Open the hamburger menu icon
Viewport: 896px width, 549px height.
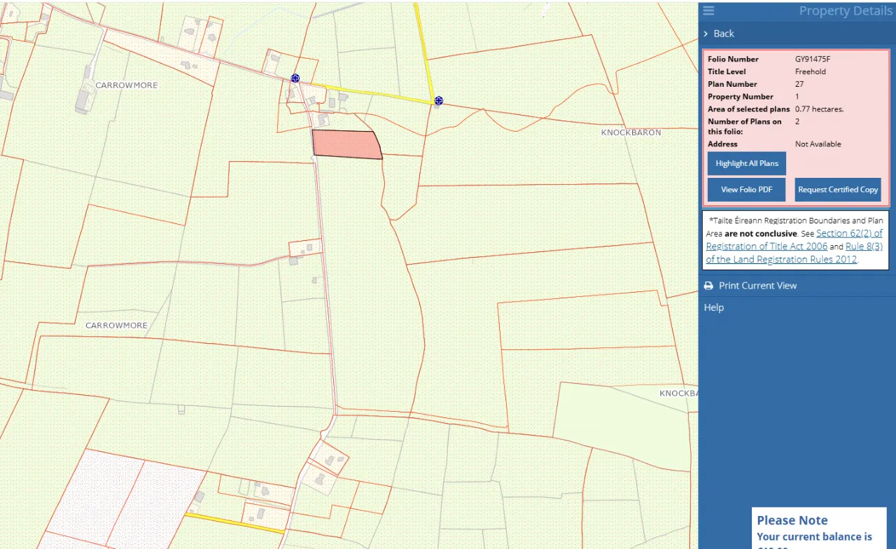pos(708,11)
